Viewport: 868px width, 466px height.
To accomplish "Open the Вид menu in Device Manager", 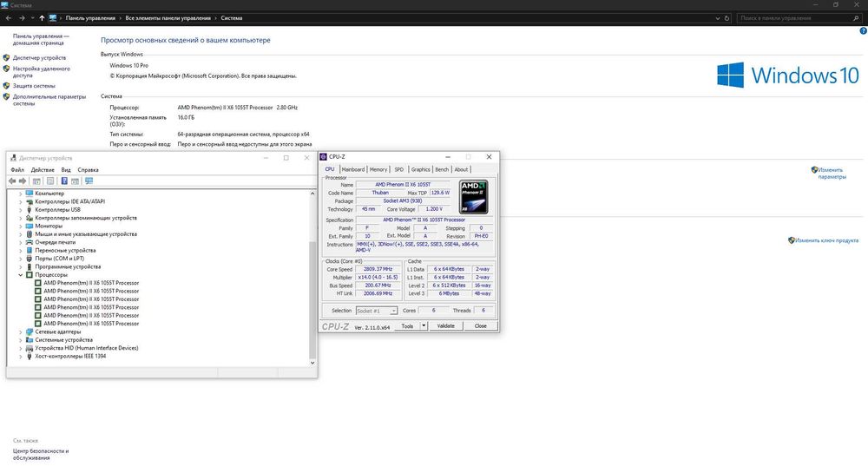I will [66, 170].
